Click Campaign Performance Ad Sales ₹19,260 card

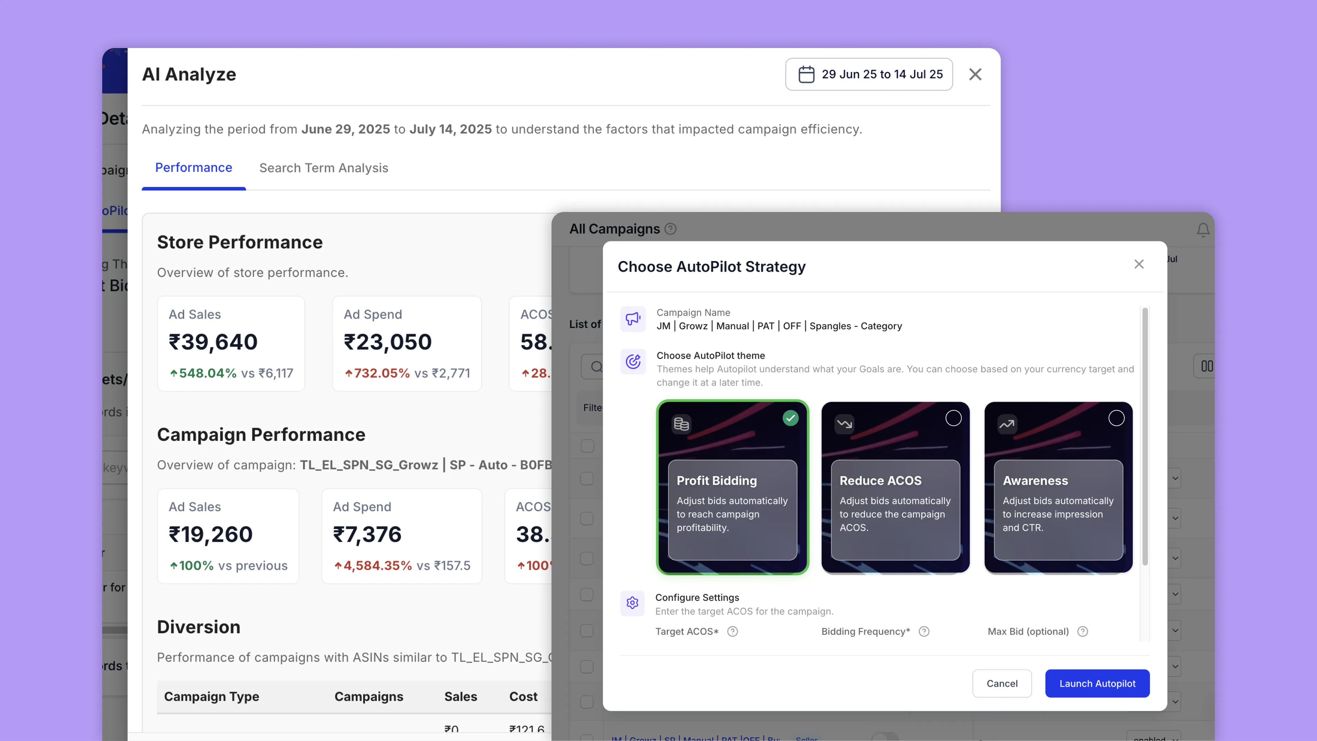(228, 536)
